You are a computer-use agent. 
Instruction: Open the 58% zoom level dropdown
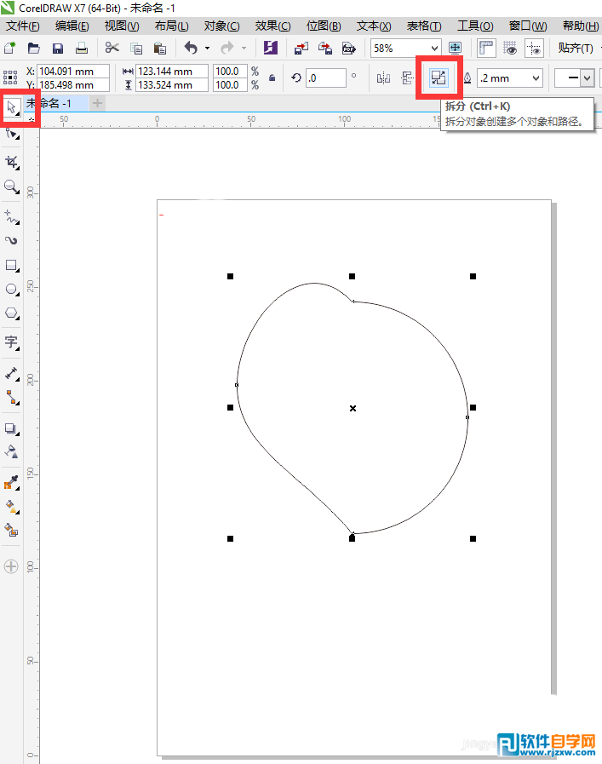point(434,48)
